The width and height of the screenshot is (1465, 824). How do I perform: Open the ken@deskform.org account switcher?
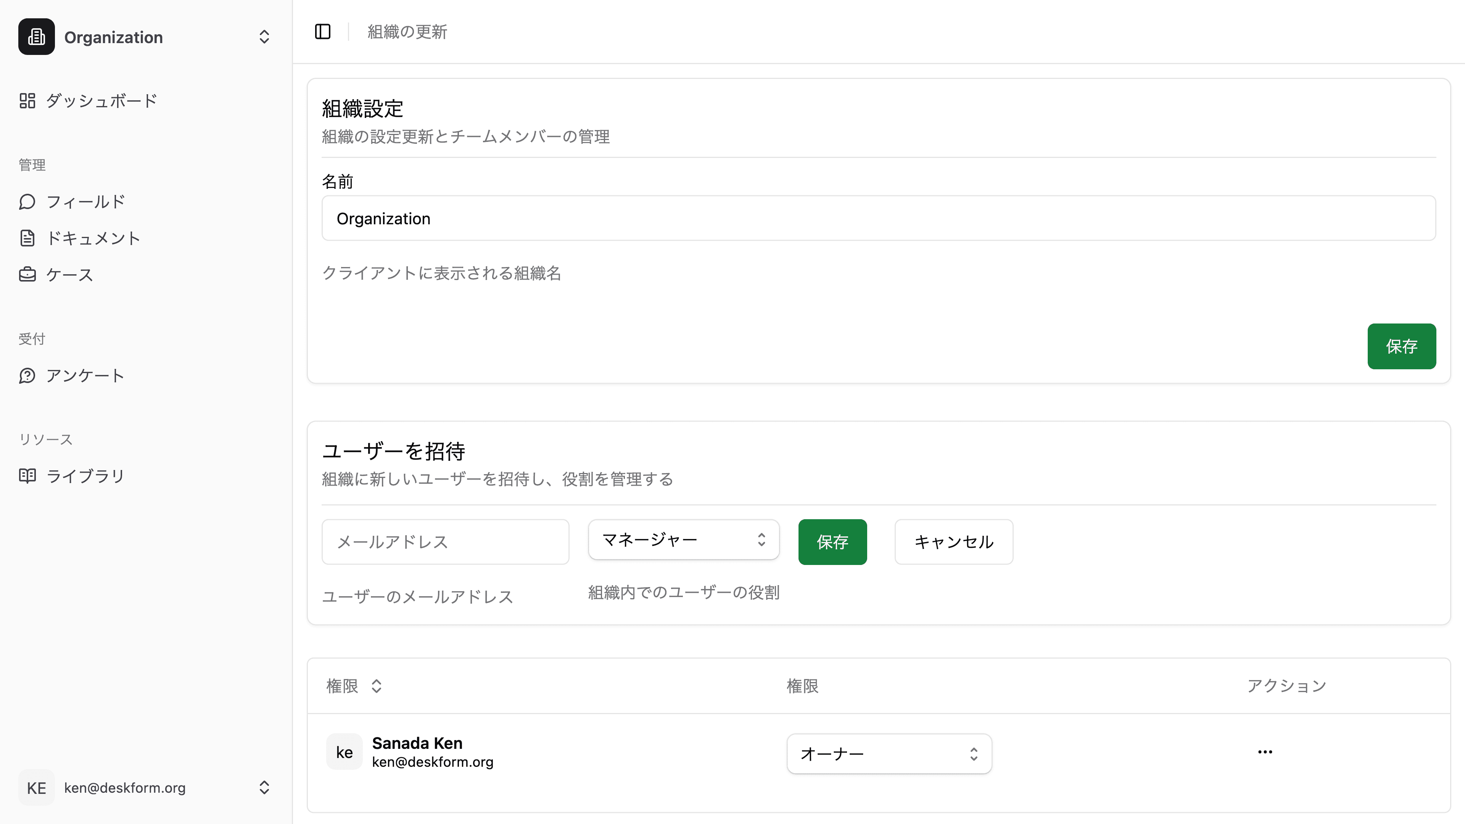[264, 788]
